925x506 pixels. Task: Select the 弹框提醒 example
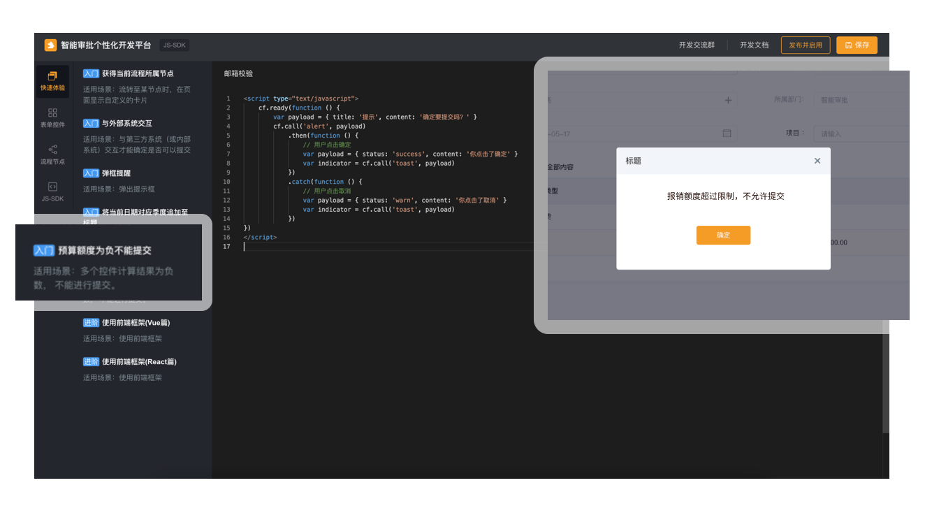click(x=116, y=173)
